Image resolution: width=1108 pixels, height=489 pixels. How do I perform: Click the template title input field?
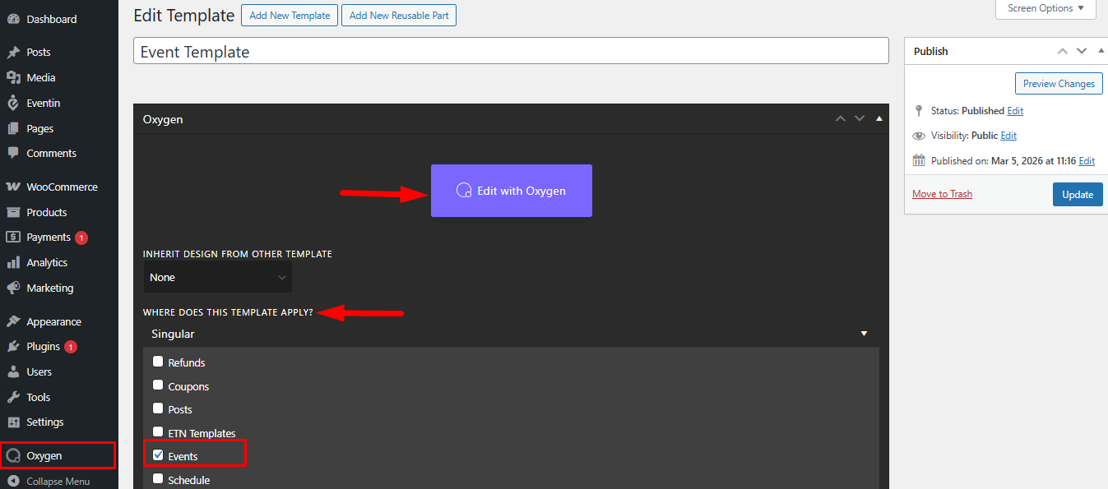click(511, 51)
